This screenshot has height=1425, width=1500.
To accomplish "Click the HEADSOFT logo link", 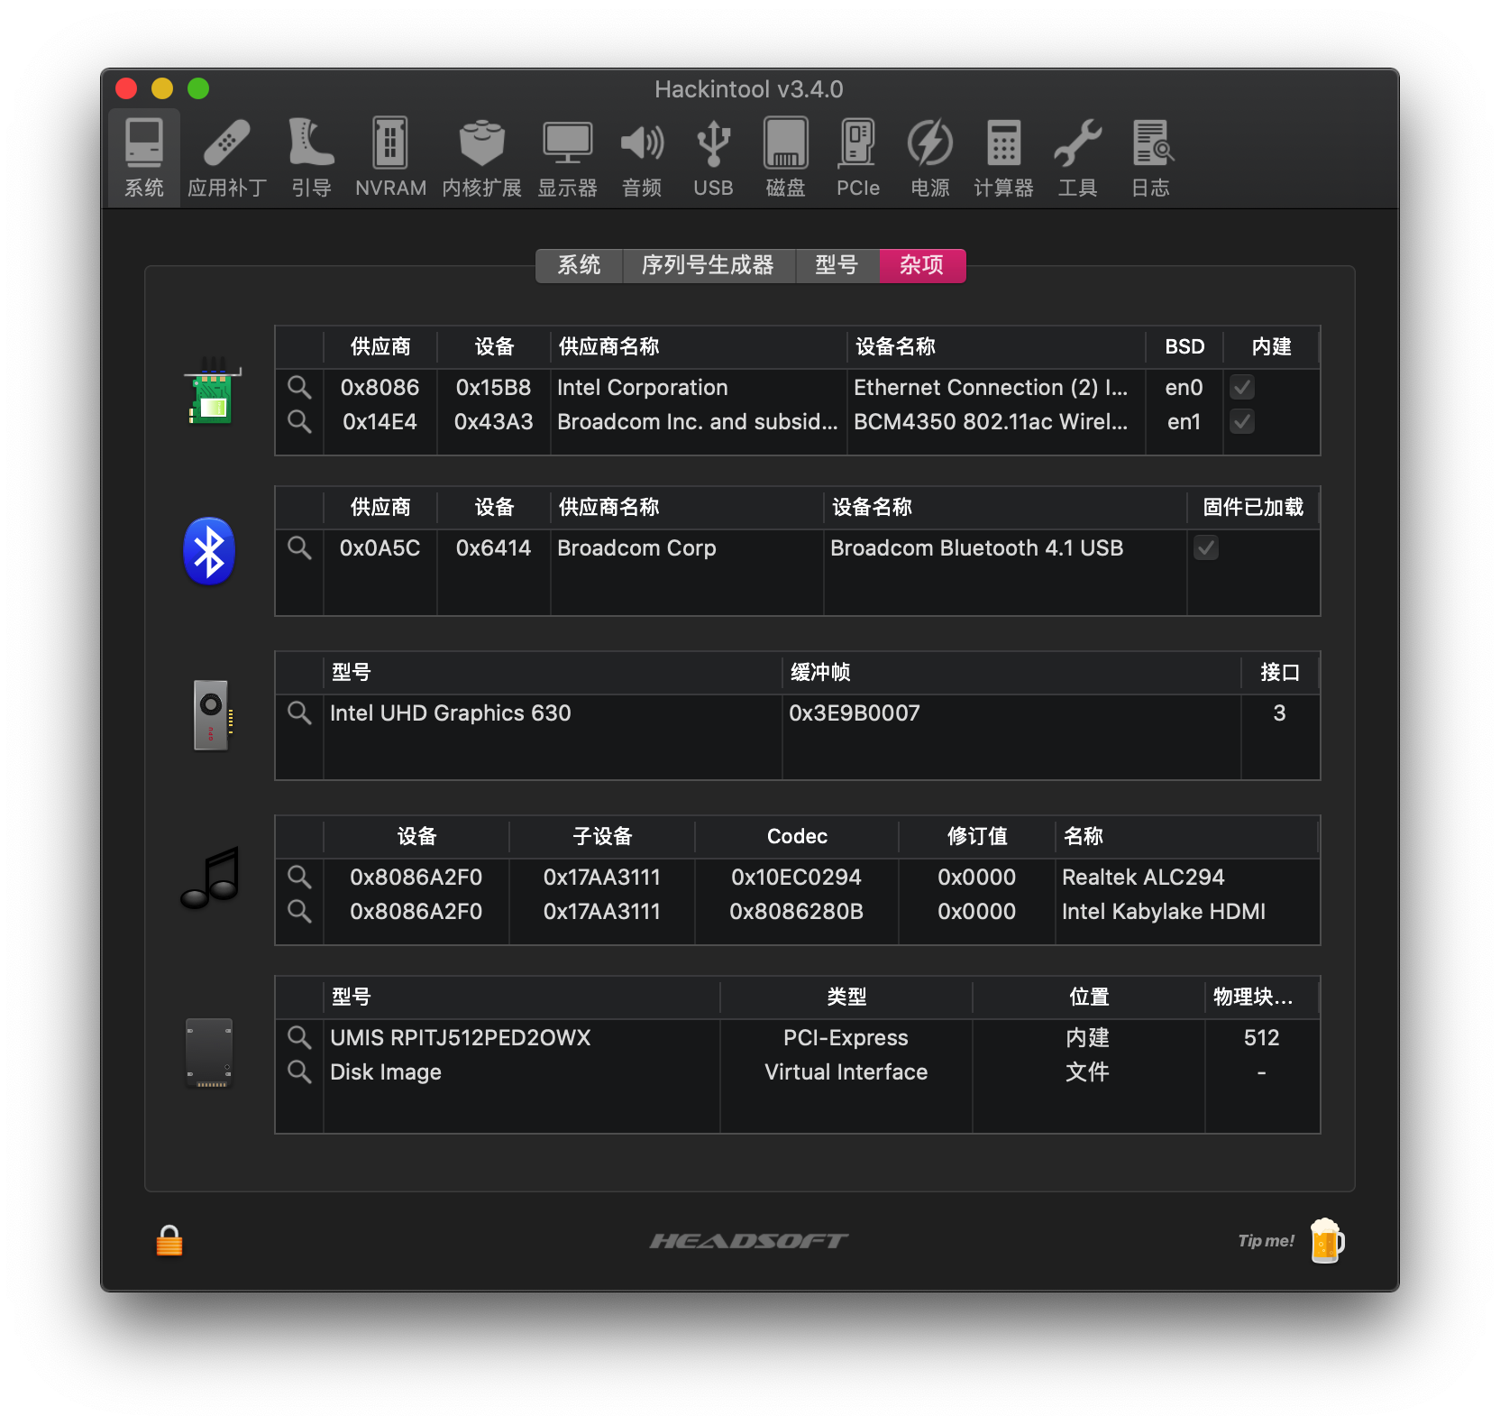I will [x=749, y=1241].
